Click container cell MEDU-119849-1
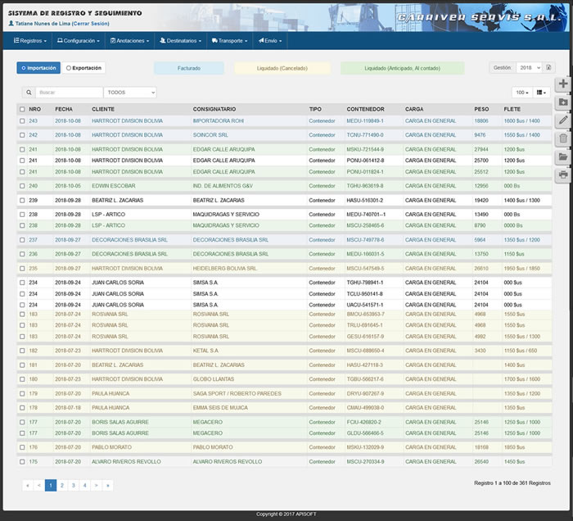The height and width of the screenshot is (521, 573). pyautogui.click(x=365, y=121)
